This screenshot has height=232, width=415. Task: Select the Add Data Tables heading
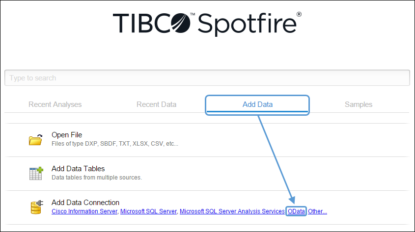78,169
